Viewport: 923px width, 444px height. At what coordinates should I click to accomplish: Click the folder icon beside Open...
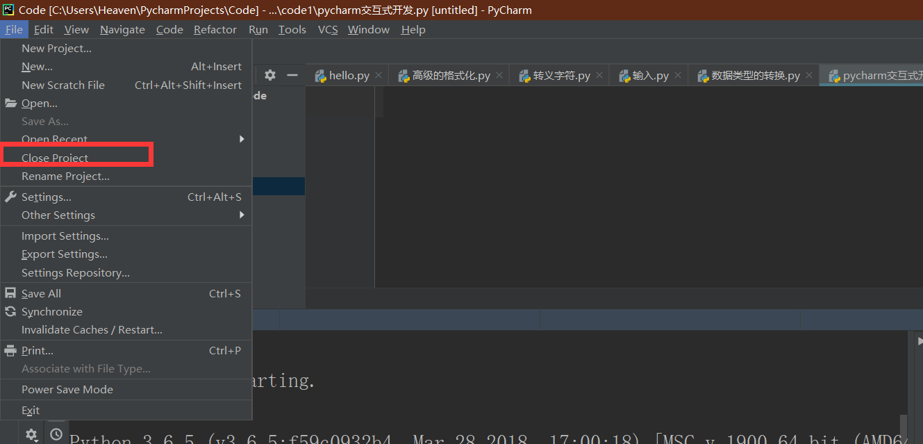[10, 104]
